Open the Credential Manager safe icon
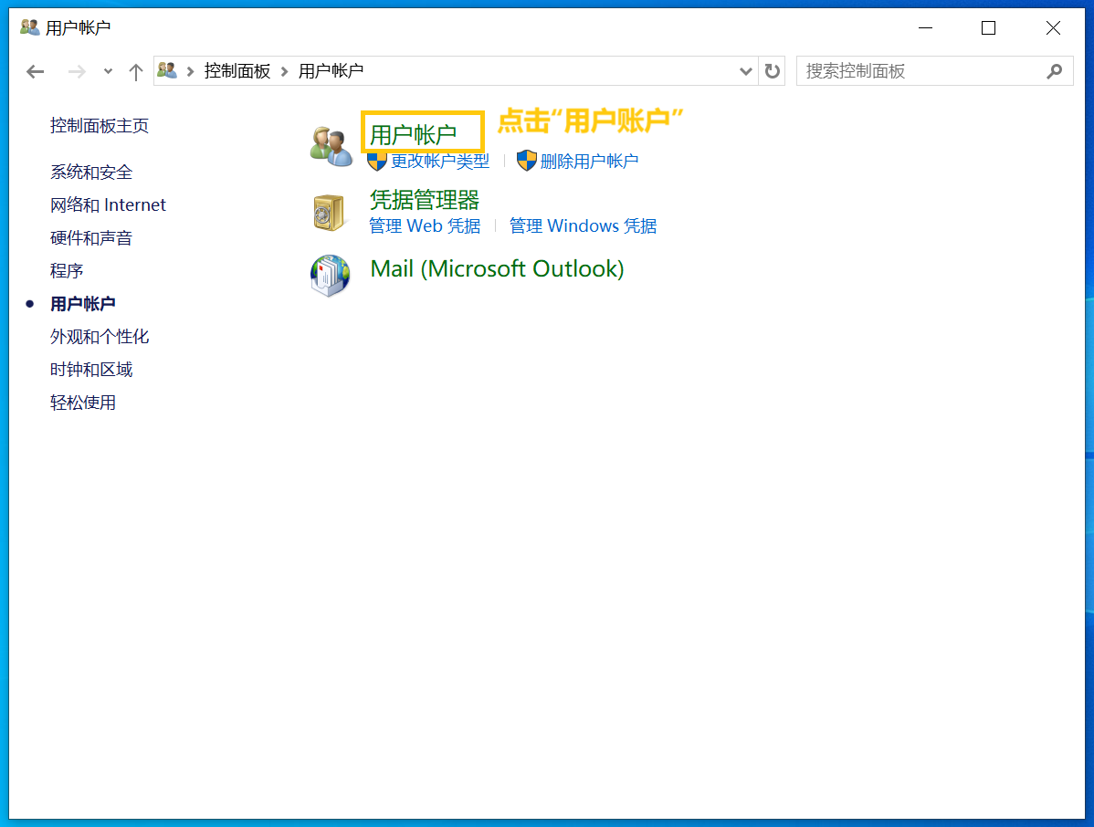Viewport: 1094px width, 827px height. click(x=329, y=213)
